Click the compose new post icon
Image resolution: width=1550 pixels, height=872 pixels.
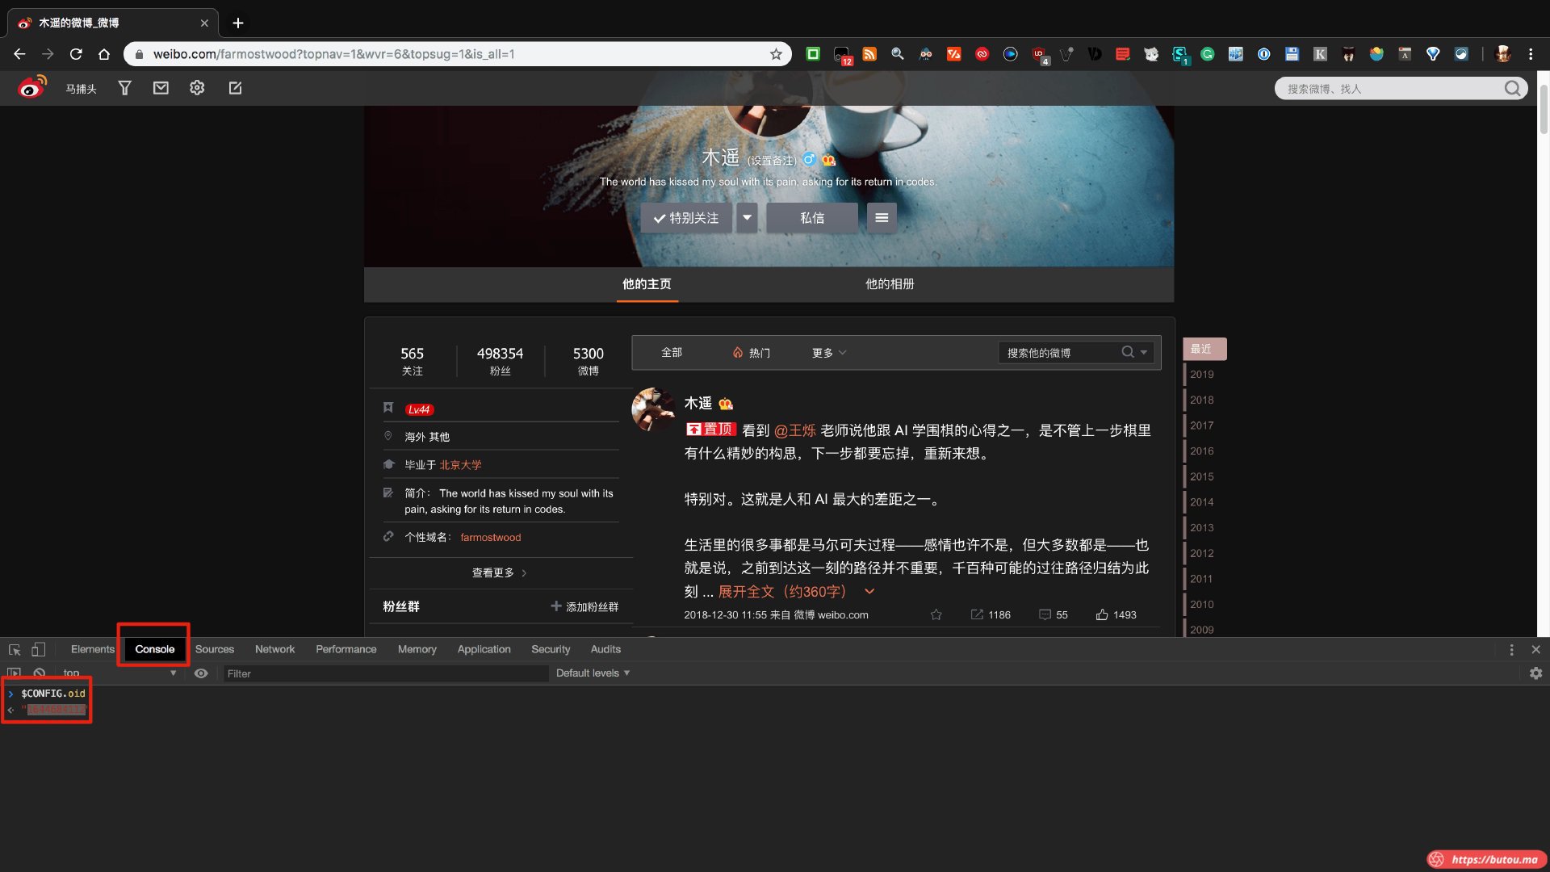pos(235,88)
